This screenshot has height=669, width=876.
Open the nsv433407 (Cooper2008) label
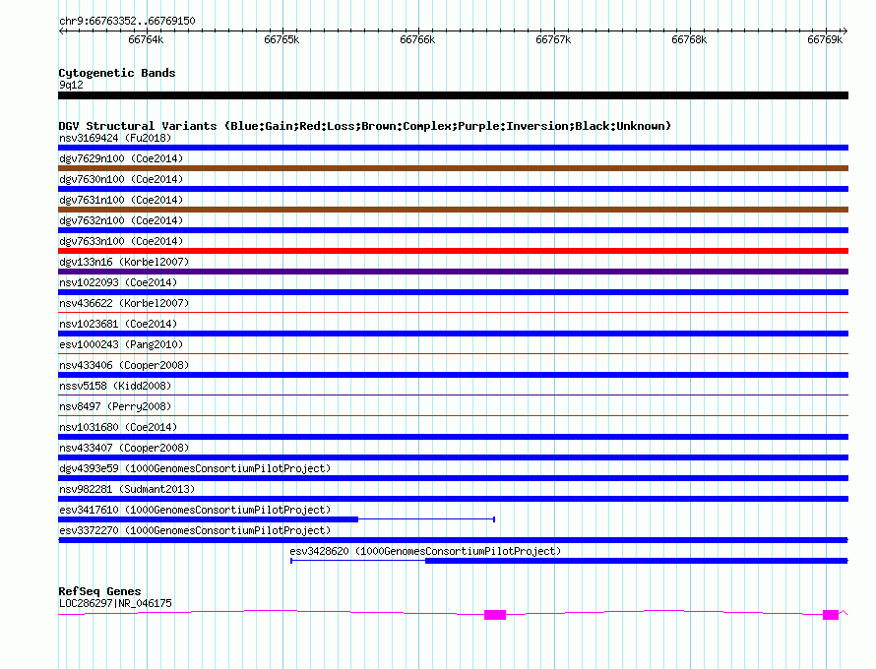pyautogui.click(x=124, y=448)
